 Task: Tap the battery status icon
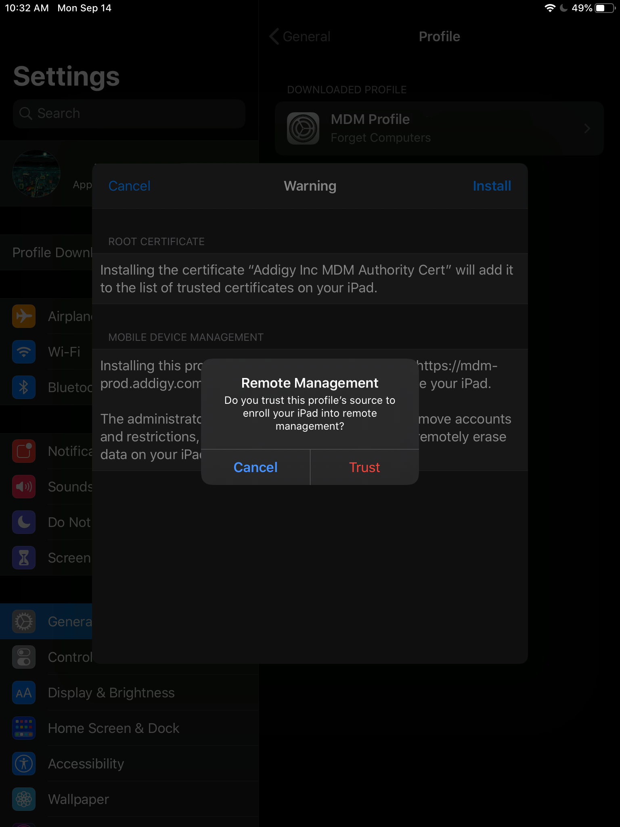[x=605, y=8]
